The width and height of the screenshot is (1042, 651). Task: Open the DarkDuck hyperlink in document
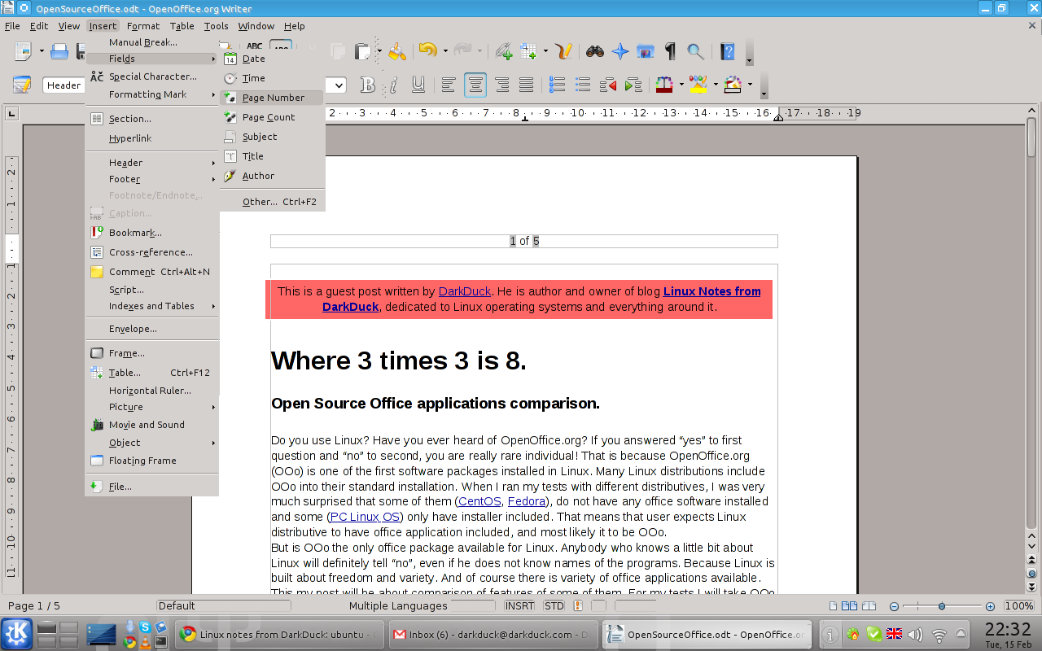point(465,291)
